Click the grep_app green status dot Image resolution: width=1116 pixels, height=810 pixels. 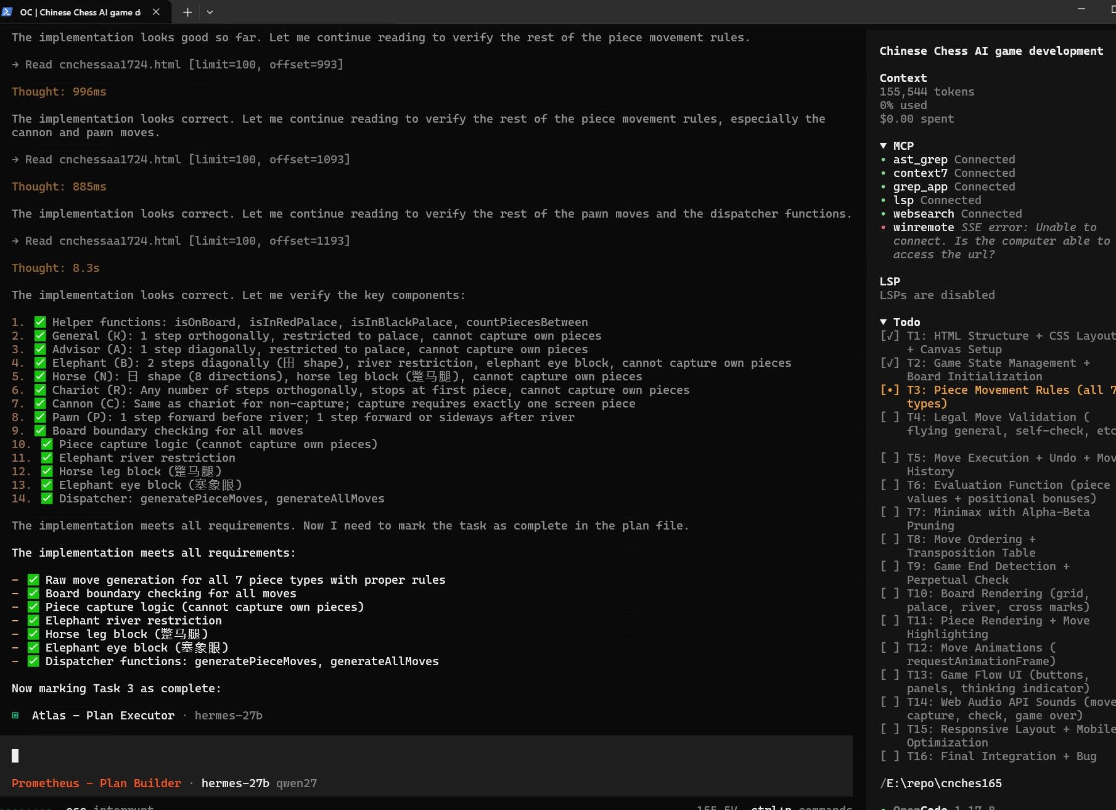[883, 187]
